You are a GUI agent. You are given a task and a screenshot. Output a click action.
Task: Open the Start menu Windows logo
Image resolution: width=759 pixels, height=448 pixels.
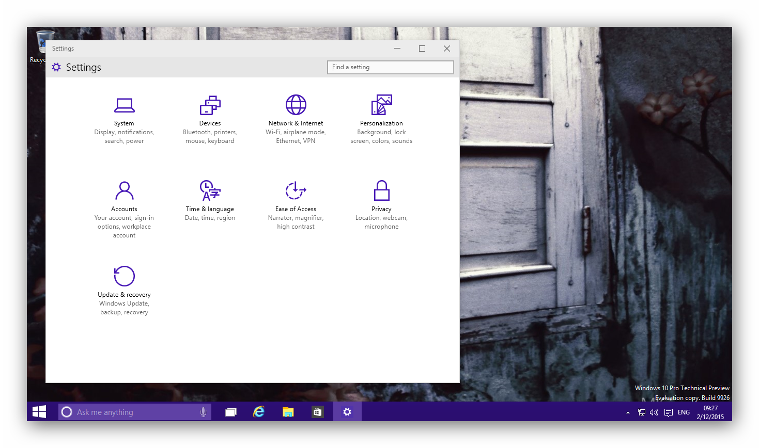pos(39,412)
